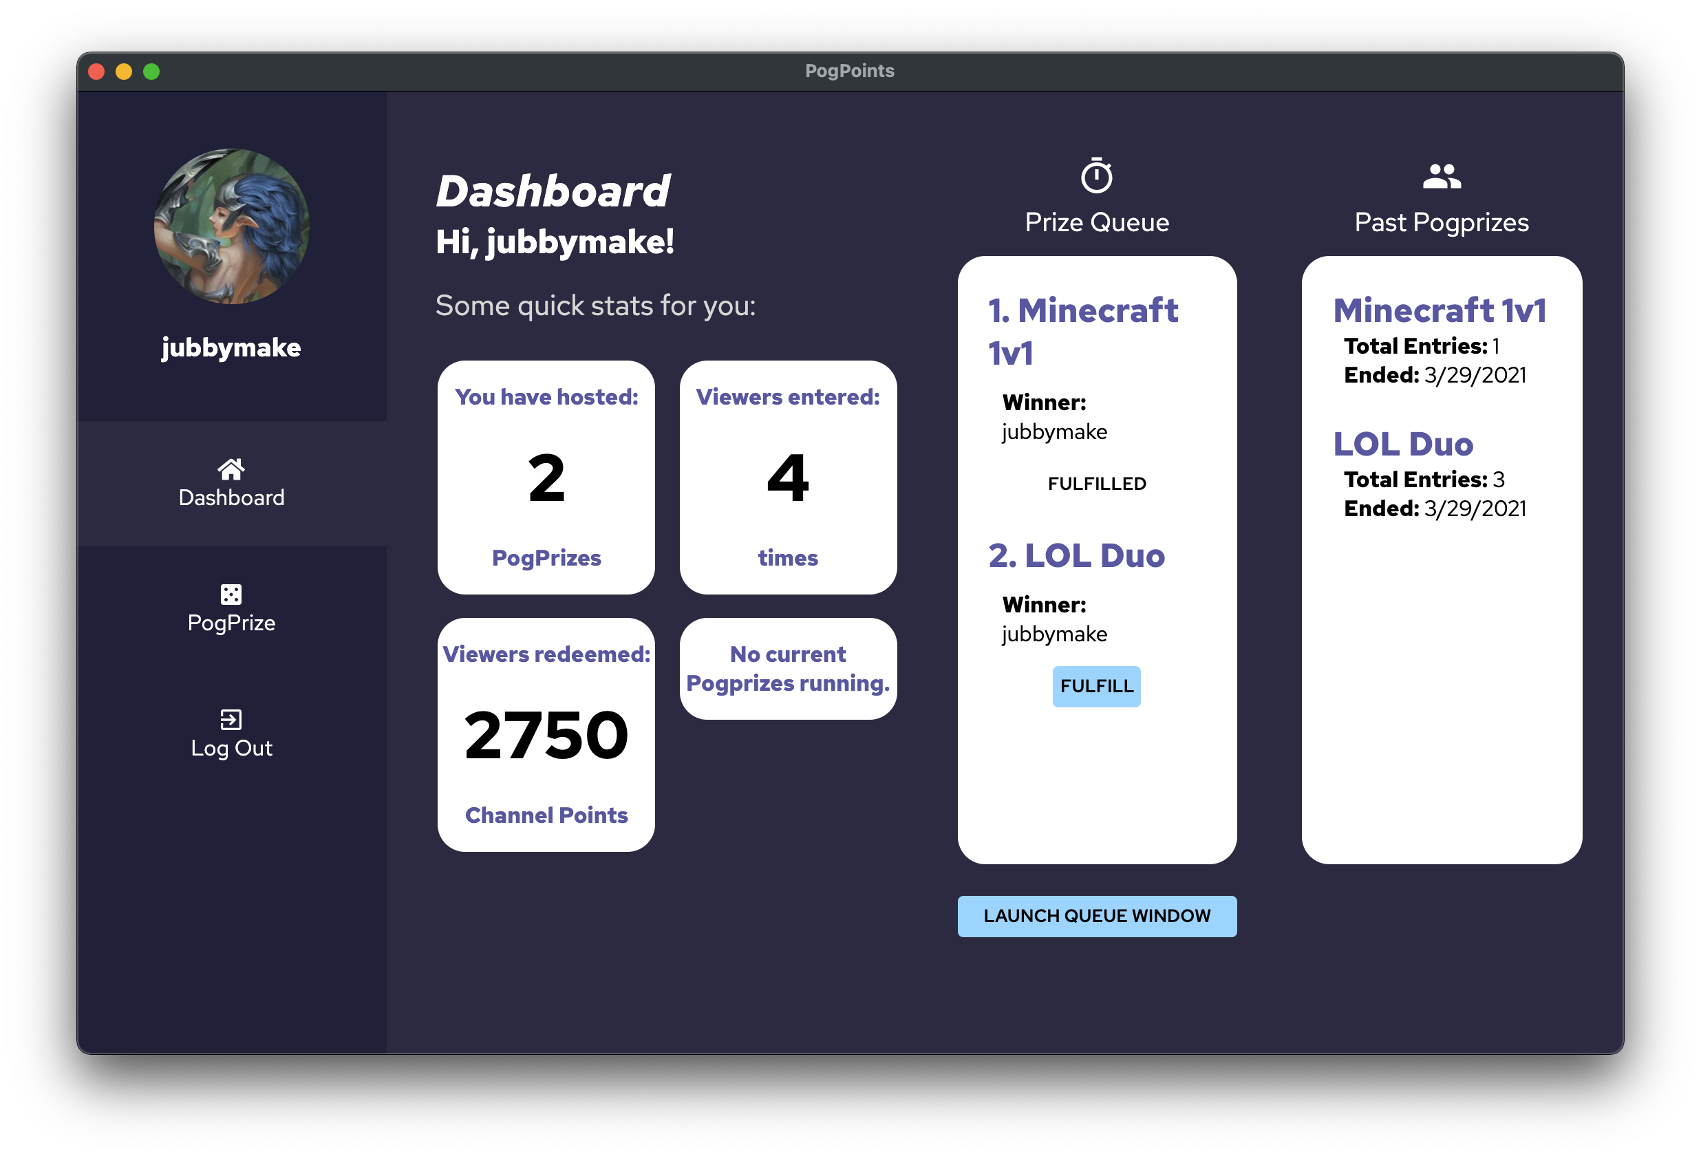Open the PogPrize sidebar tab

[231, 622]
